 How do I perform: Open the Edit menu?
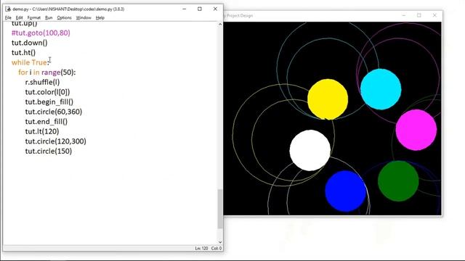click(20, 17)
